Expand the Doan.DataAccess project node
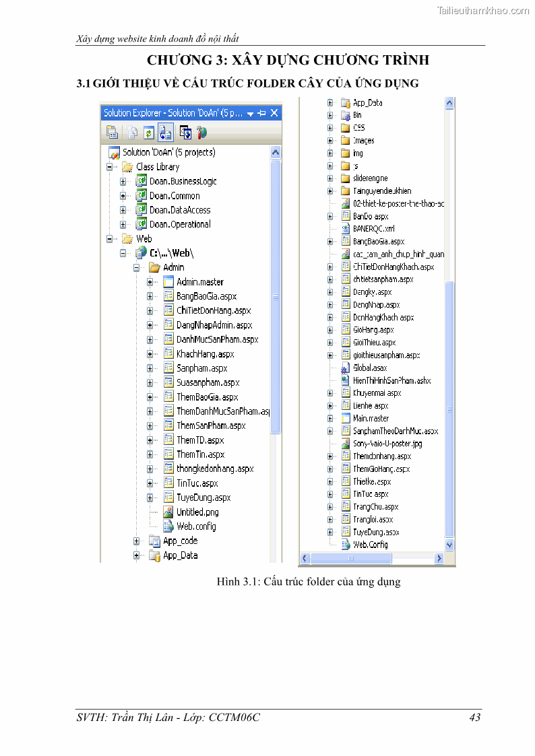The height and width of the screenshot is (756, 535). (123, 210)
